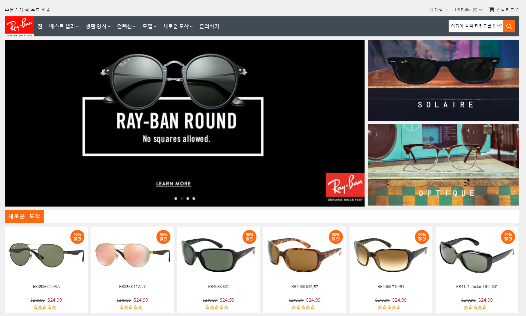This screenshot has height=316, width=526.
Task: Click the $24.99 price of RB4068 601
Action: tap(227, 300)
